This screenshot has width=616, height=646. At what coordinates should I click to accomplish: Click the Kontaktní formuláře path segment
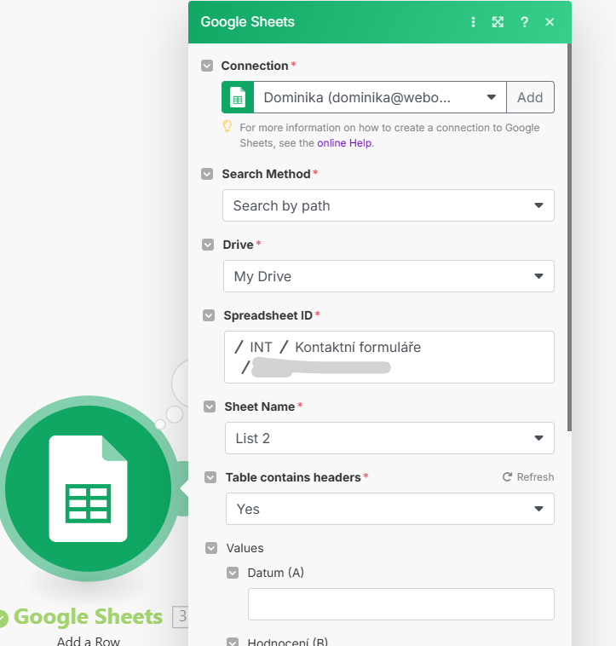(x=358, y=348)
